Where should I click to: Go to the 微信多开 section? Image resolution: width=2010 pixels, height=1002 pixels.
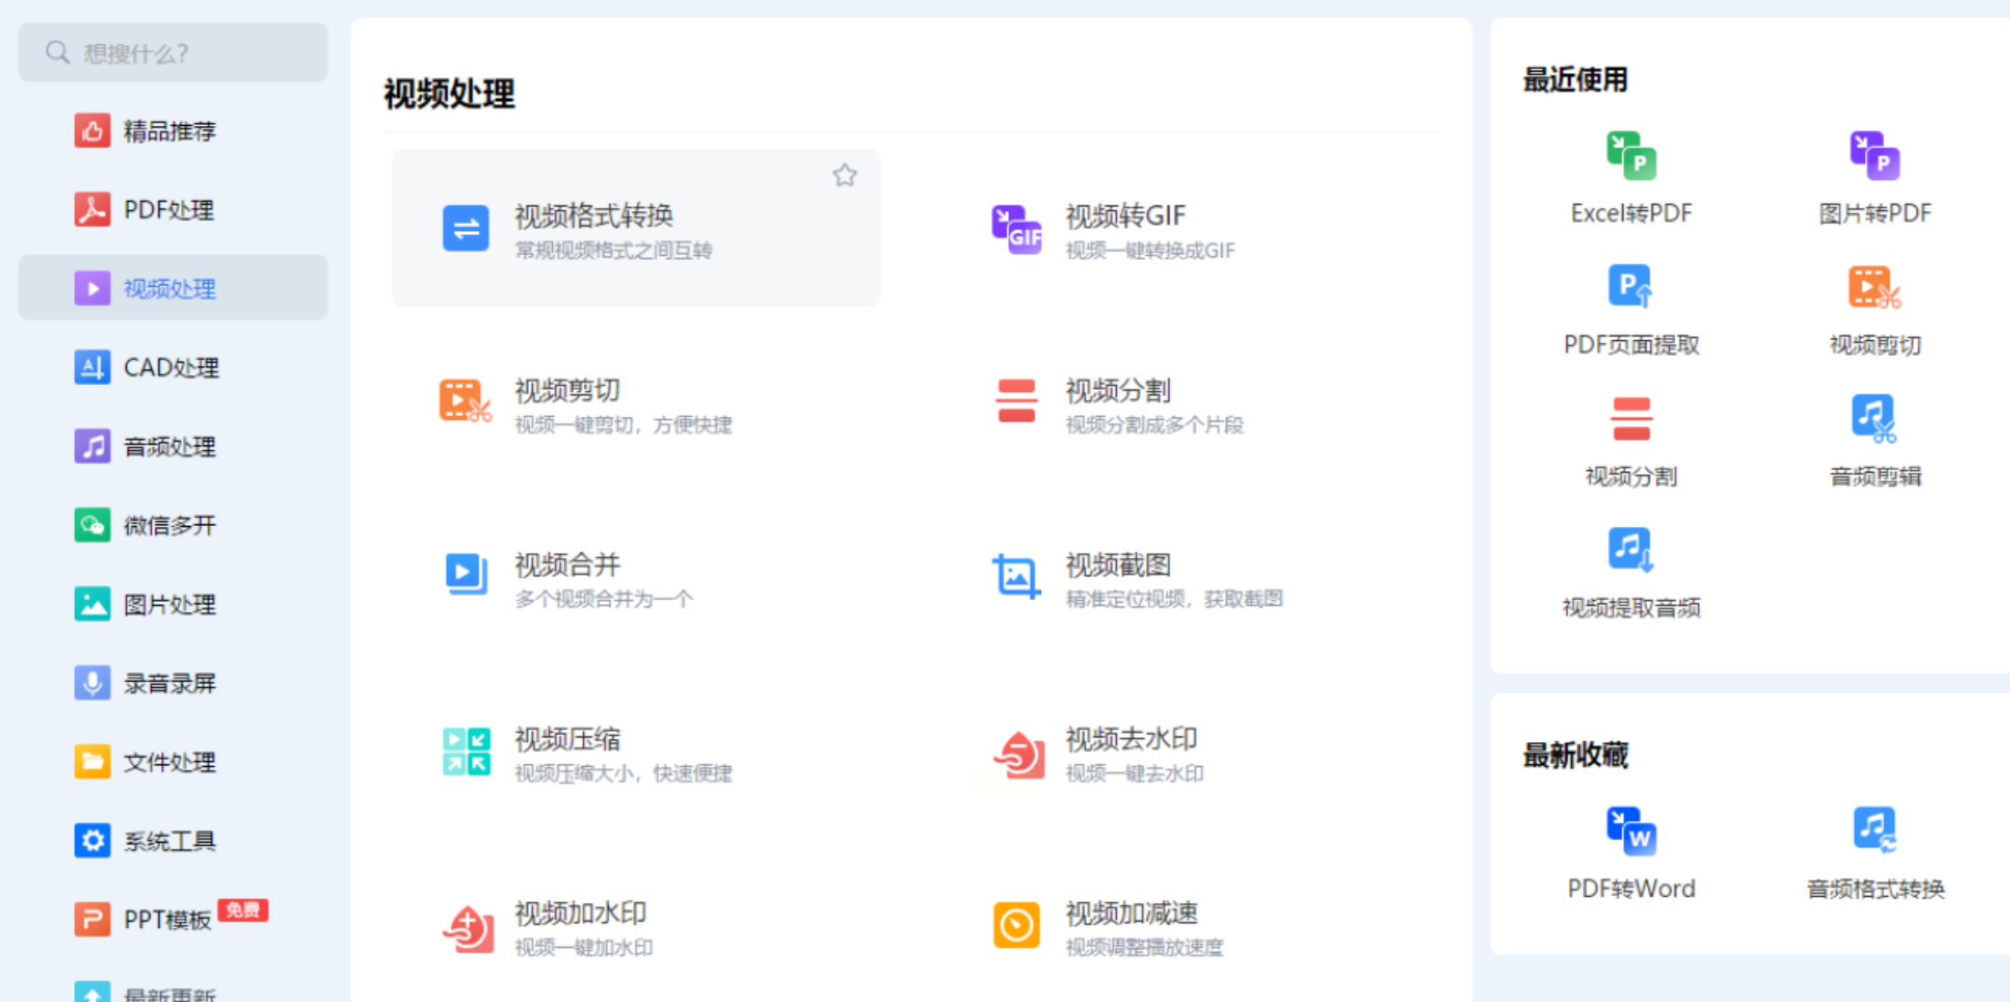pos(169,525)
